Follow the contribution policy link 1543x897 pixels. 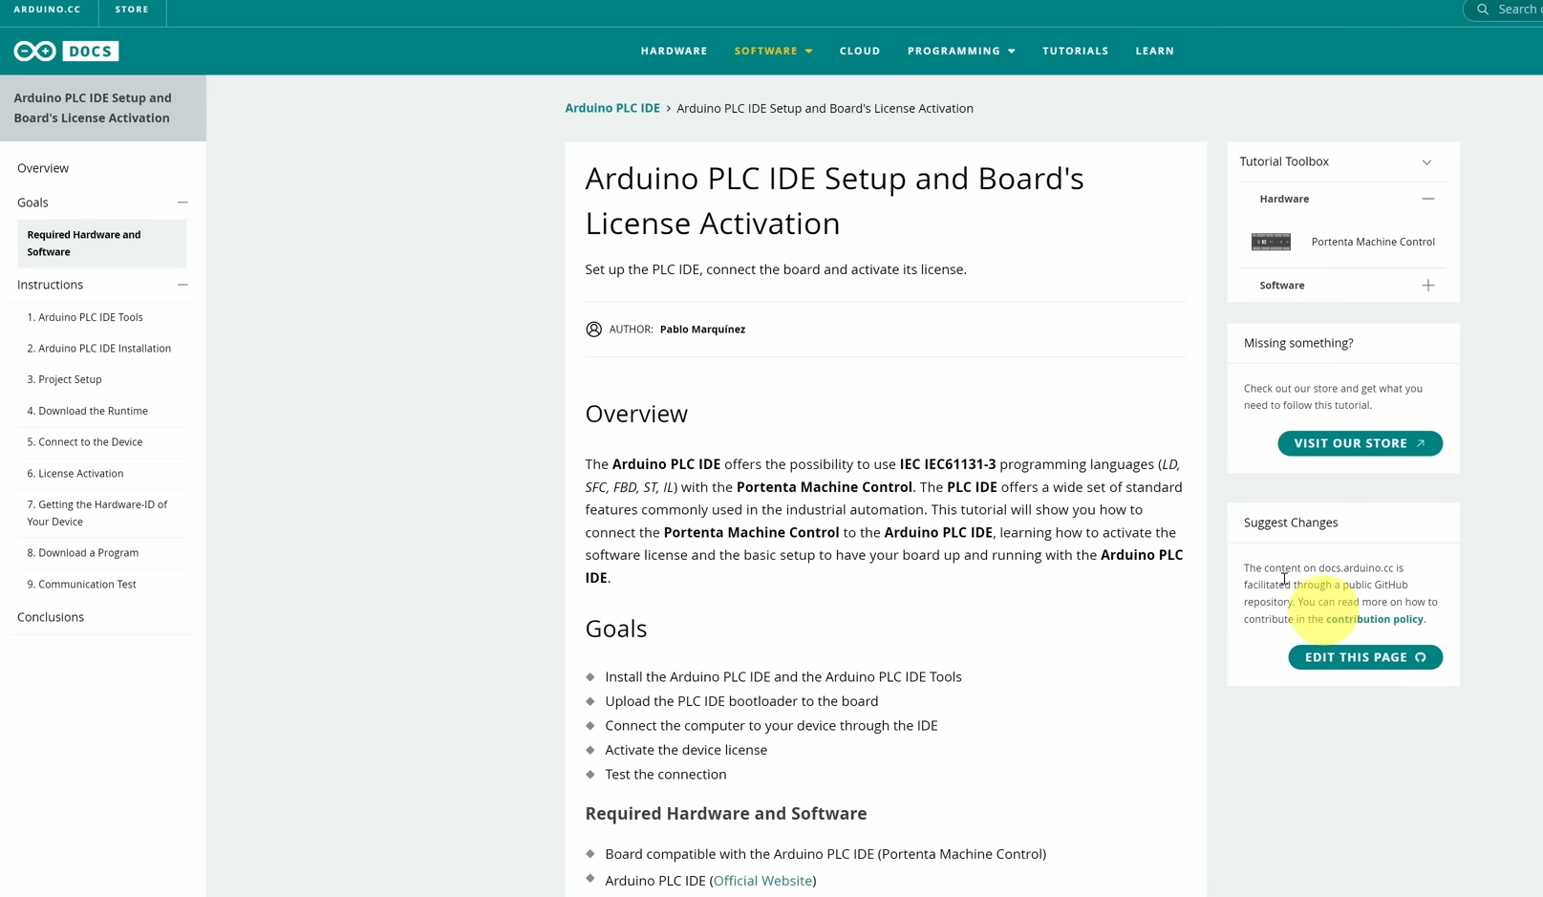pyautogui.click(x=1374, y=619)
